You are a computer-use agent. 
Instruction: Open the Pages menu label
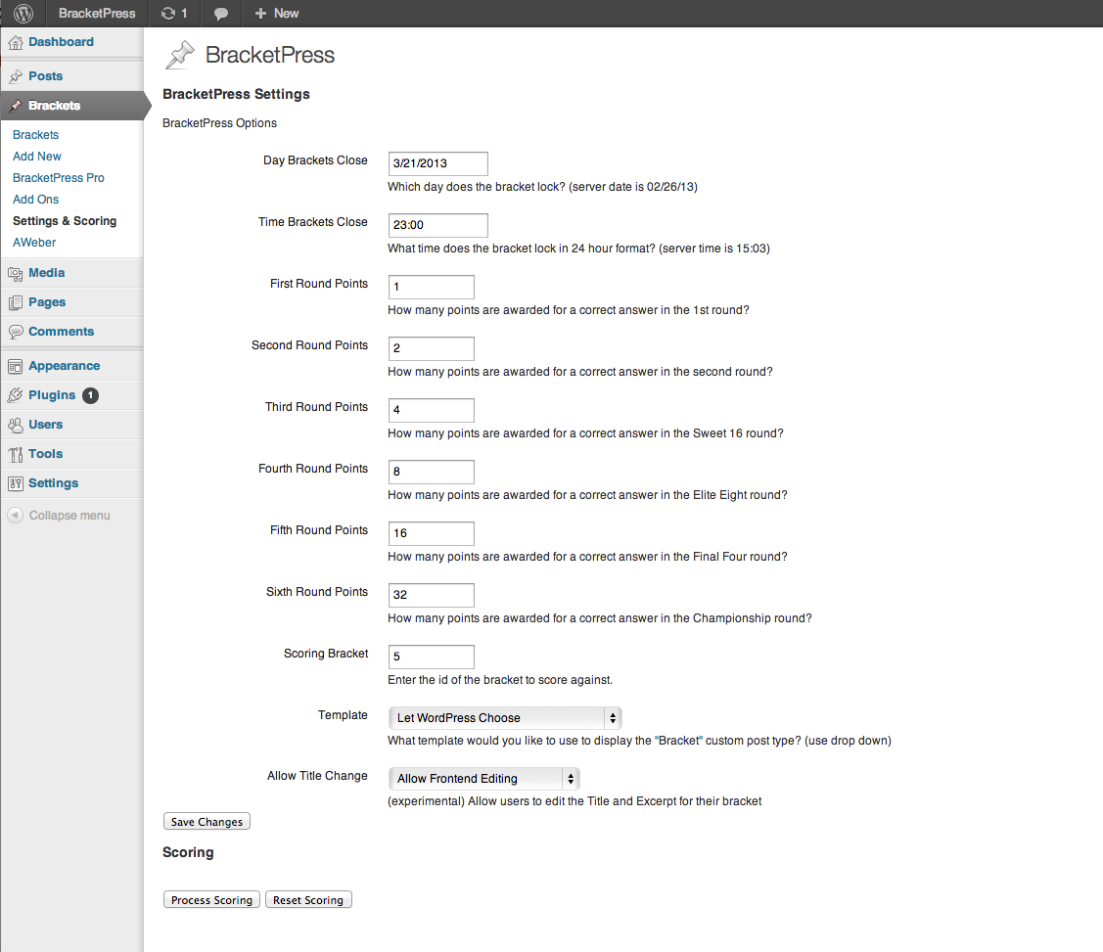click(x=47, y=302)
